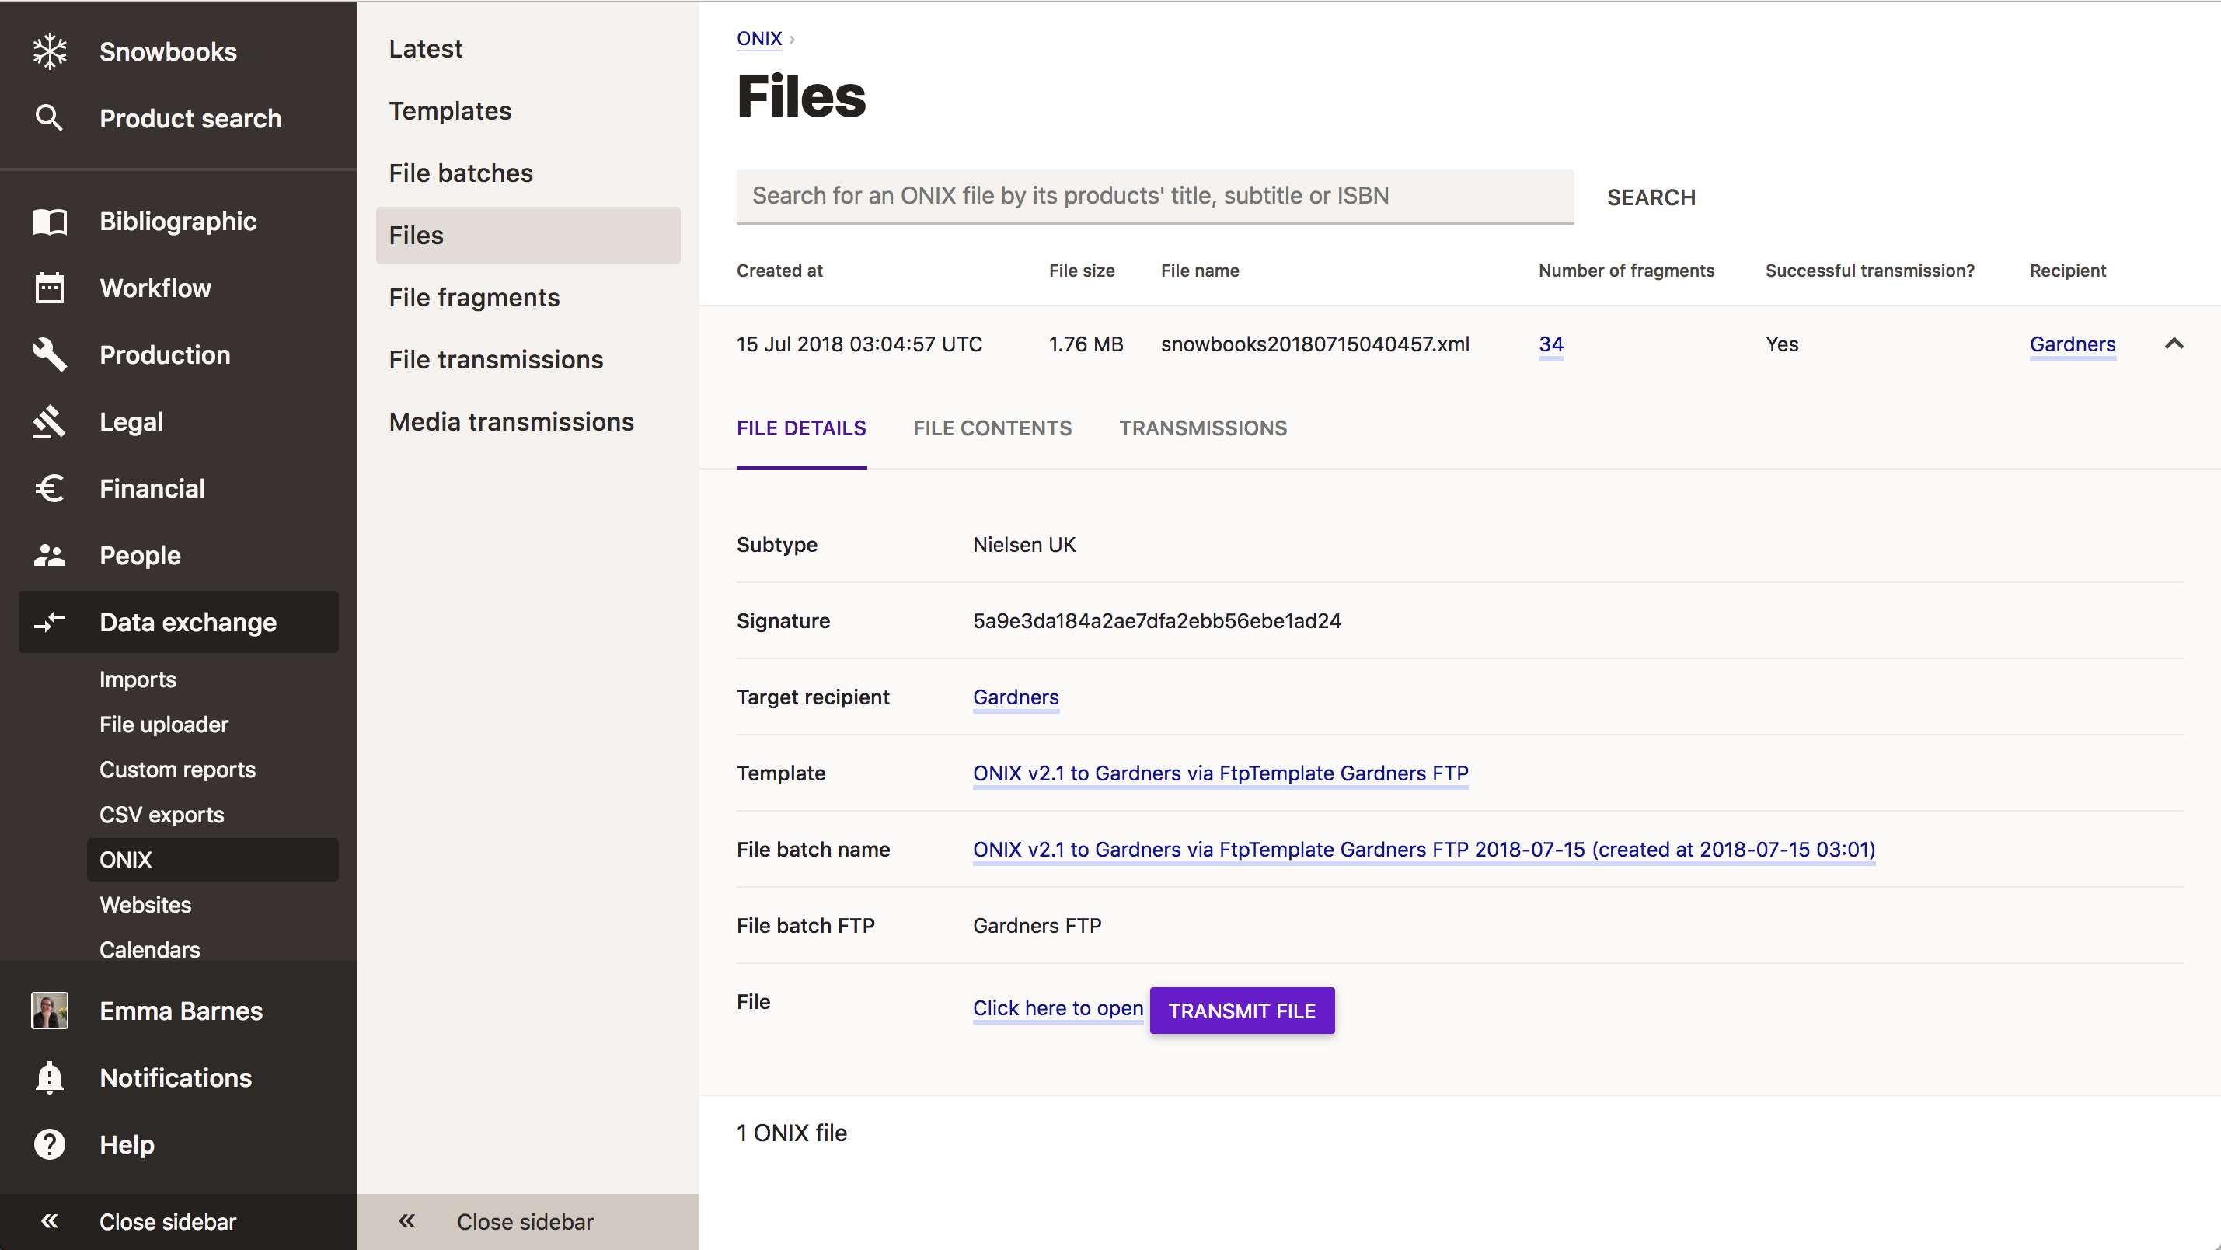
Task: Click the Financial euro icon
Action: (49, 488)
